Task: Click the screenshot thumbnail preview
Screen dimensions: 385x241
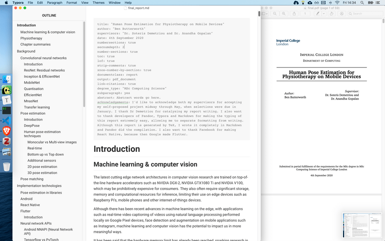Action: click(363, 225)
